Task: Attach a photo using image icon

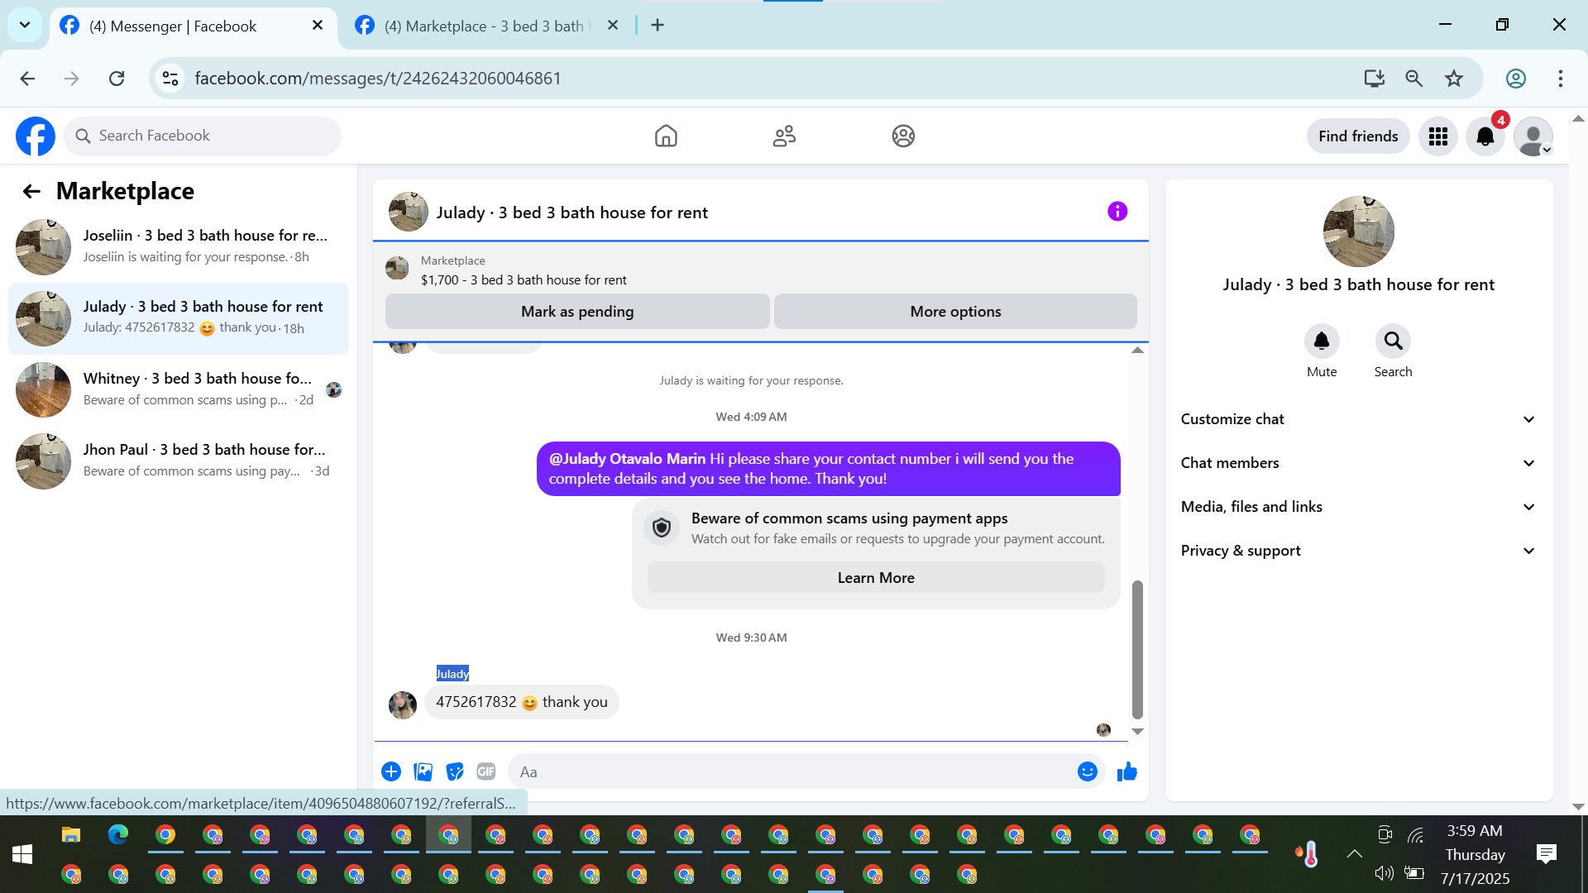Action: (x=423, y=772)
